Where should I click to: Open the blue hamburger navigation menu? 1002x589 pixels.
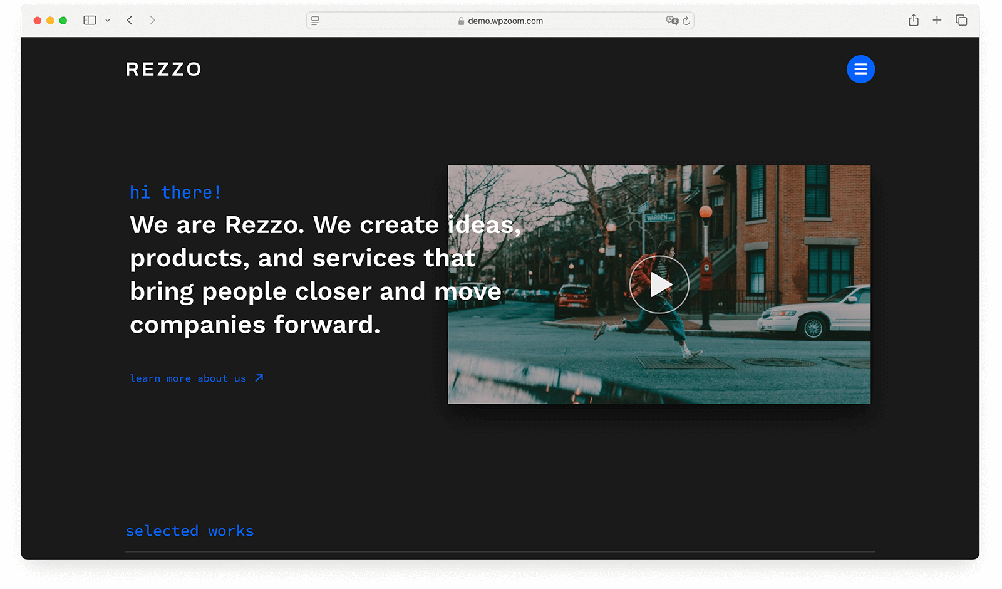(x=860, y=69)
